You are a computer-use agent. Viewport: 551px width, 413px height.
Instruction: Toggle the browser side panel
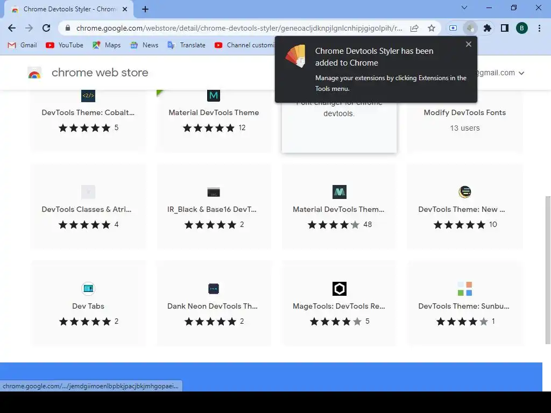click(x=505, y=28)
